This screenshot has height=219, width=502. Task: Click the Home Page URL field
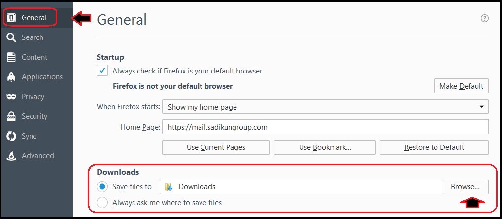[325, 127]
